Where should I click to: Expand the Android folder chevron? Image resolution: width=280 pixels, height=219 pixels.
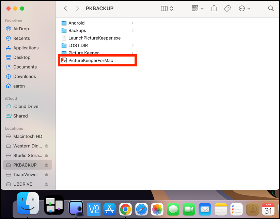click(133, 23)
